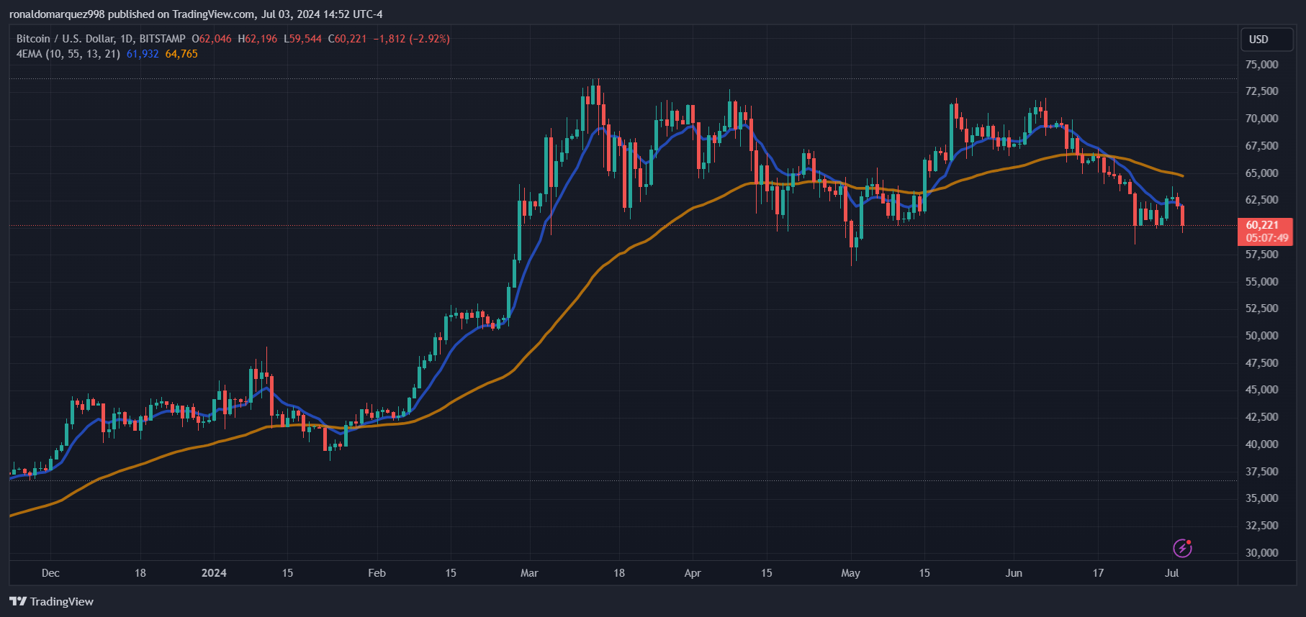Open the USD currency selector
The width and height of the screenshot is (1306, 617).
[1266, 40]
